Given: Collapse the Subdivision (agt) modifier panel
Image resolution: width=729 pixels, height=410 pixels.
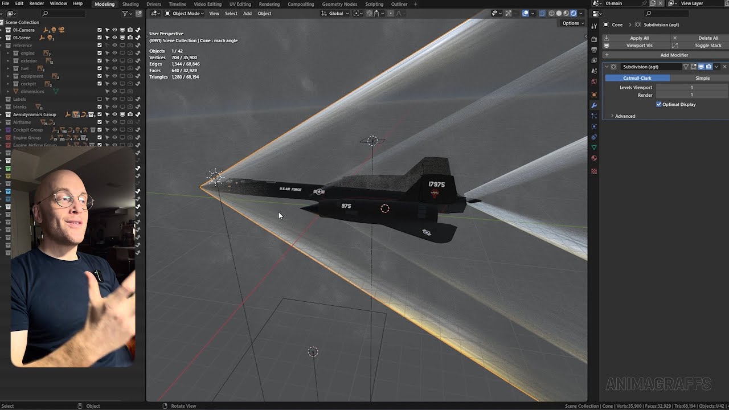Looking at the screenshot, I should point(607,67).
